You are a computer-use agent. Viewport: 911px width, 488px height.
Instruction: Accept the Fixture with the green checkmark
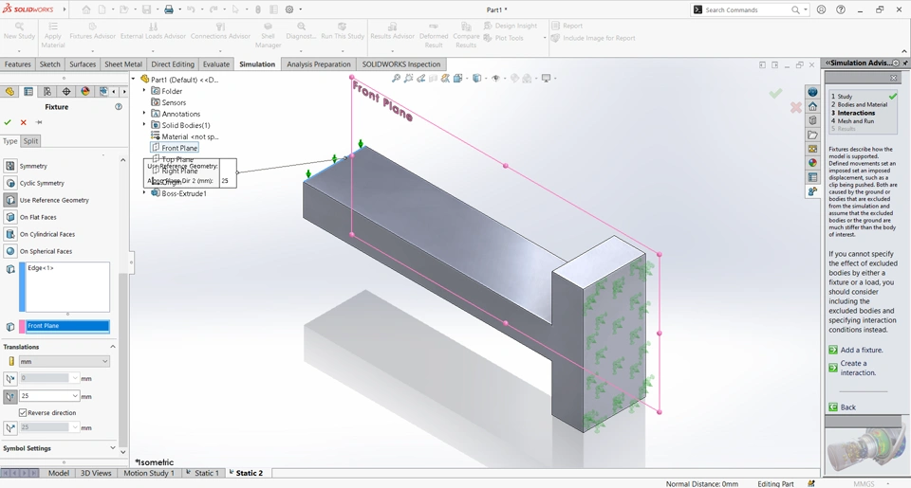[8, 122]
